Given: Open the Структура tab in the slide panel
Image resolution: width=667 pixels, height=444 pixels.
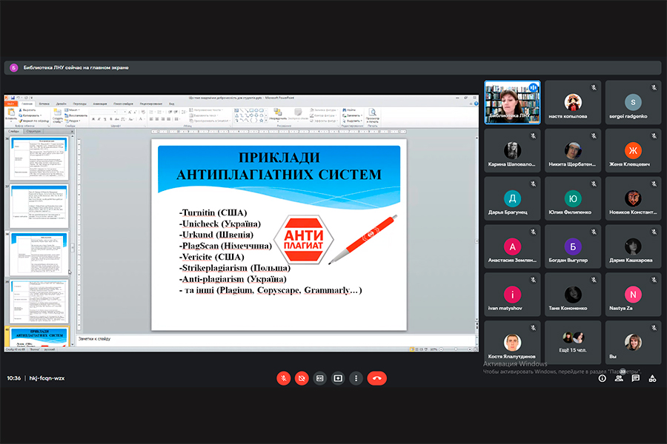Looking at the screenshot, I should point(35,132).
